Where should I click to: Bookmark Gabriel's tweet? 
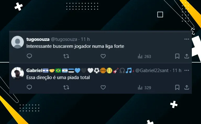coord(177,87)
